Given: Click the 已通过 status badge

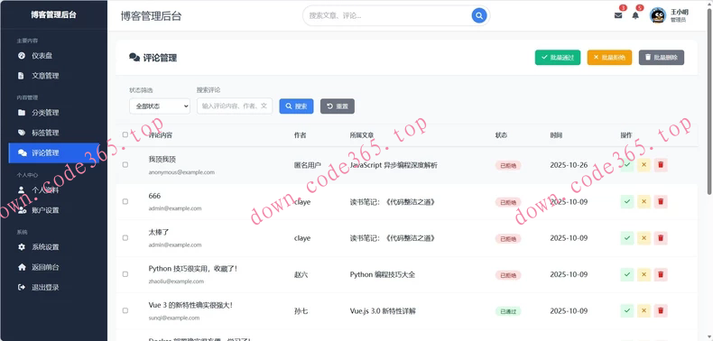Looking at the screenshot, I should coord(508,311).
